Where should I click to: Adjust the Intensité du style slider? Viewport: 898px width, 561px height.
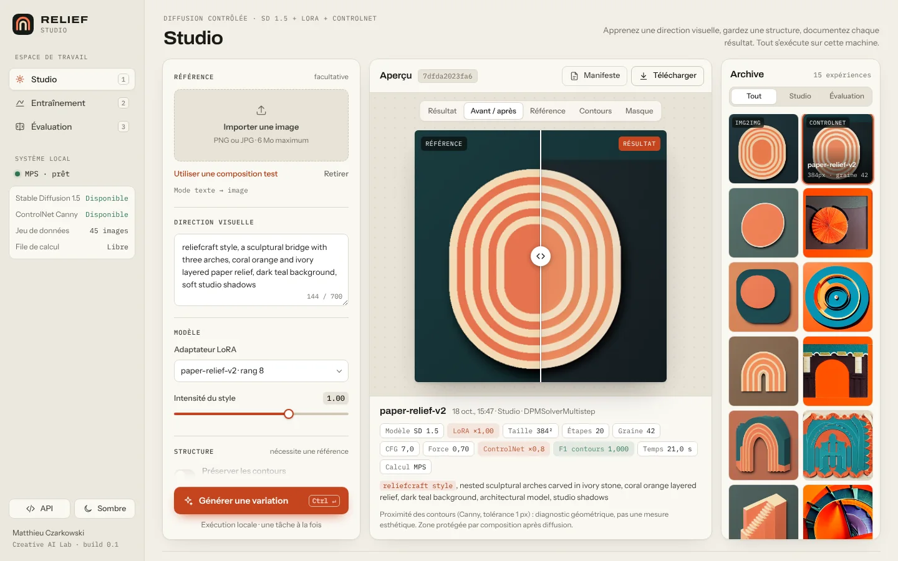(x=261, y=414)
